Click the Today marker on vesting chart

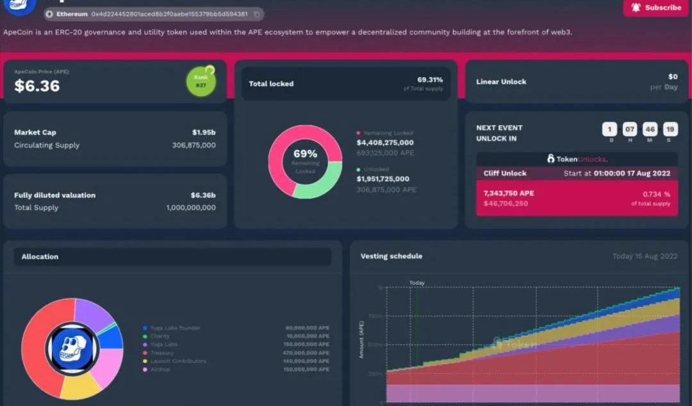point(417,283)
